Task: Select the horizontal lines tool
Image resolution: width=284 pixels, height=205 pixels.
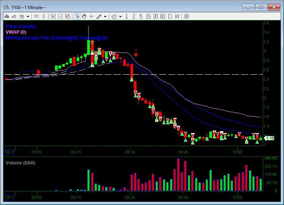Action: [36, 16]
